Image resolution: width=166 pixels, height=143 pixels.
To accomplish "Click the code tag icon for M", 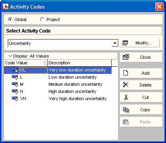I will click(x=15, y=85).
